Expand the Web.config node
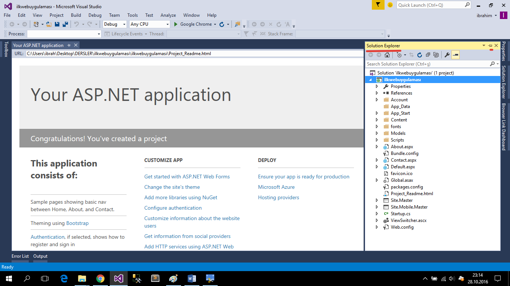 [377, 227]
